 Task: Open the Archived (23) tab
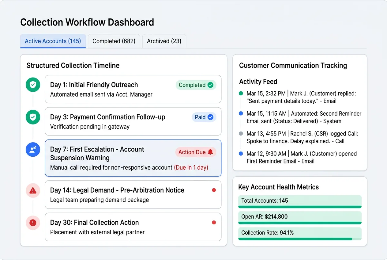(164, 41)
